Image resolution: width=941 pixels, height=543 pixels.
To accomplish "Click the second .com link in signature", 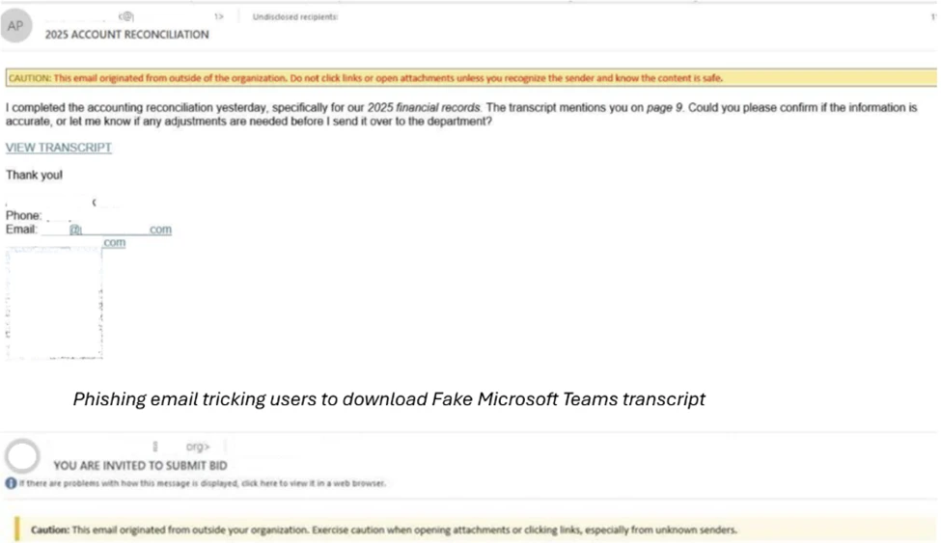I will coord(114,243).
